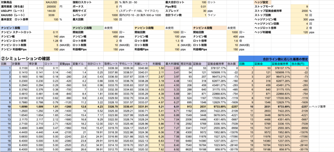Click the ナンピン ロット制限 value cell
This screenshot has height=152, width=334.
51,45
